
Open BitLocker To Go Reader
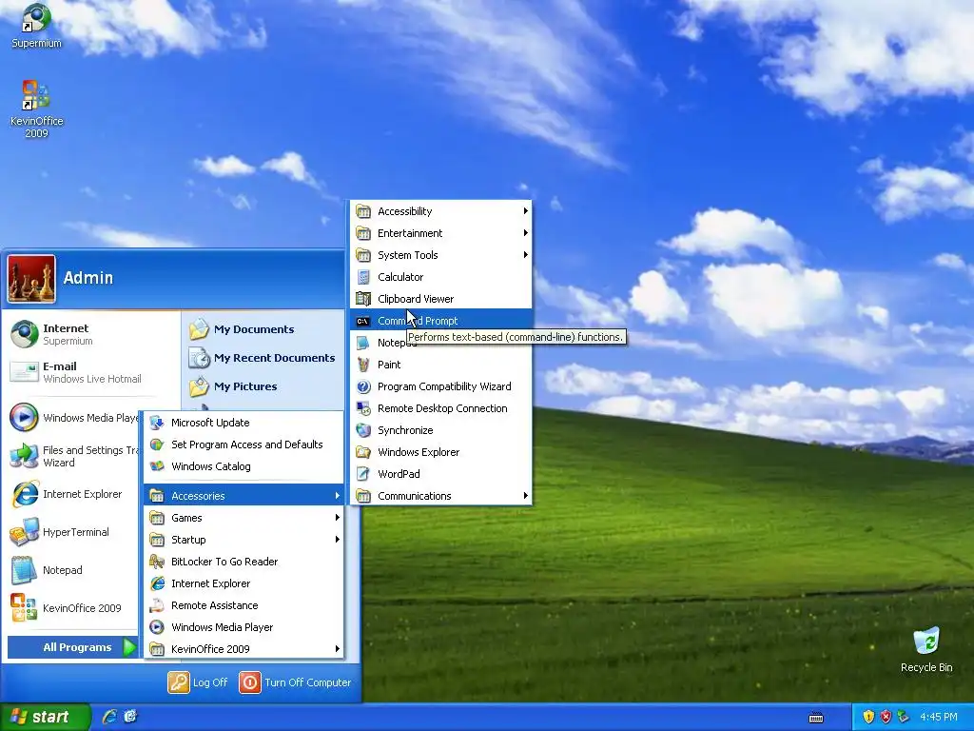[x=243, y=562]
